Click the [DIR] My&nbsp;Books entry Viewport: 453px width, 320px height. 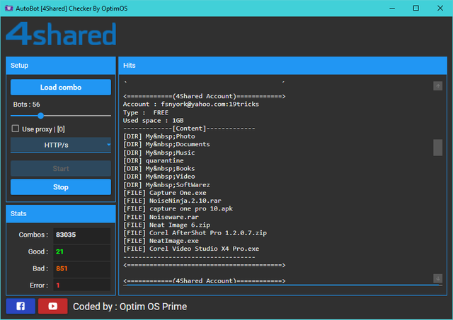pos(159,168)
